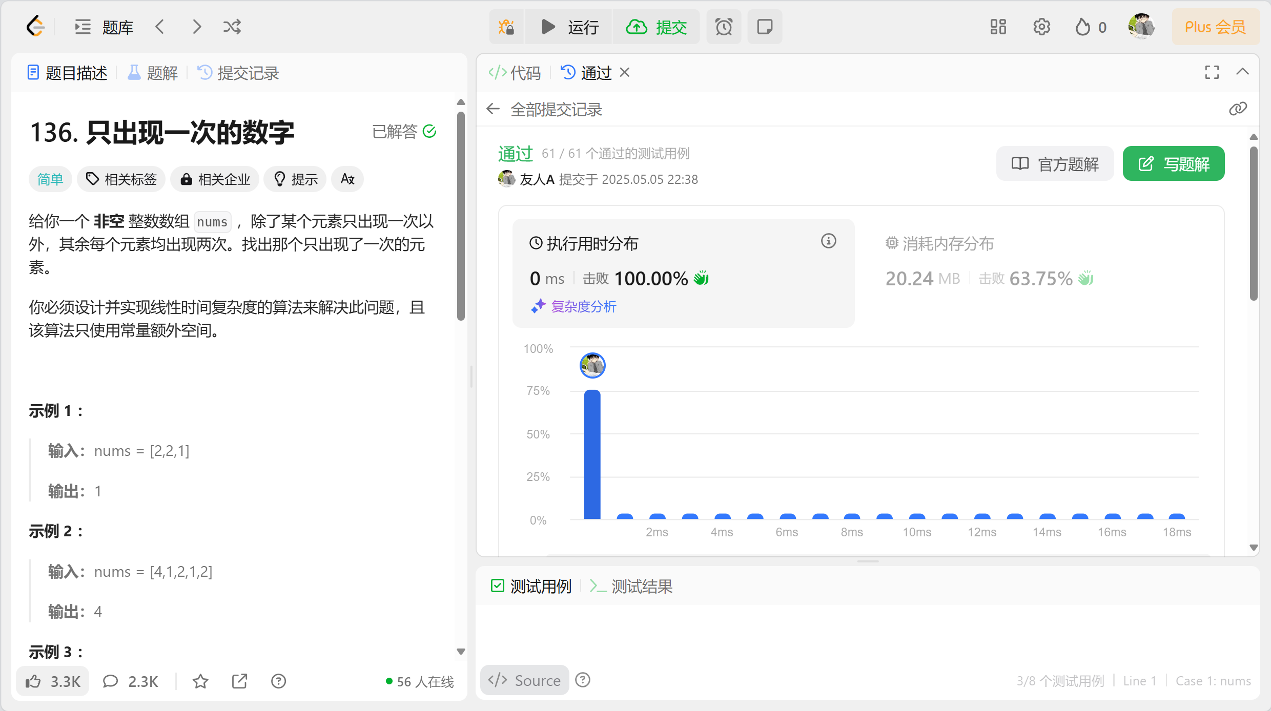1271x711 pixels.
Task: Open the sticky note icon
Action: 764,27
